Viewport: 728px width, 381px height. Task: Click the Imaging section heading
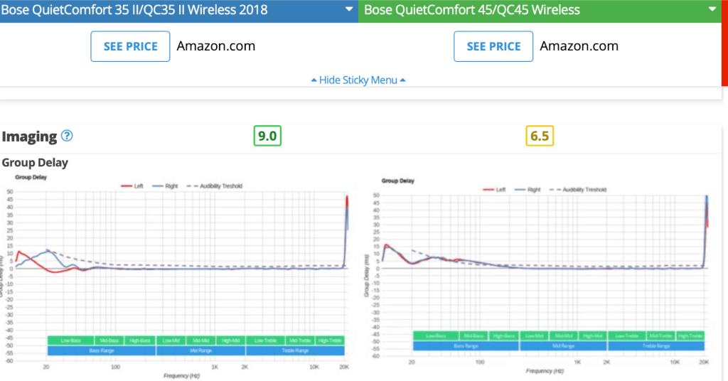[30, 136]
